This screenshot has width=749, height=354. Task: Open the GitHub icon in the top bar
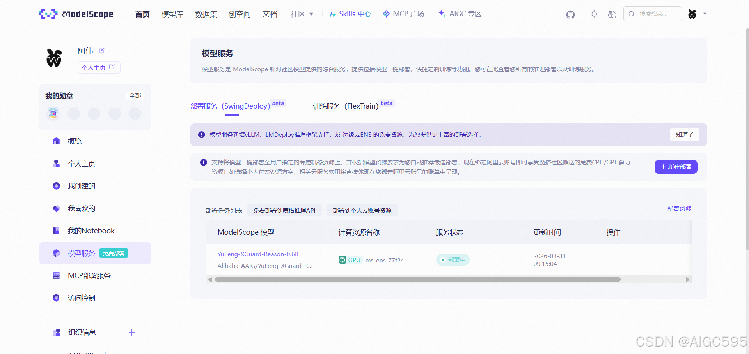coord(570,14)
